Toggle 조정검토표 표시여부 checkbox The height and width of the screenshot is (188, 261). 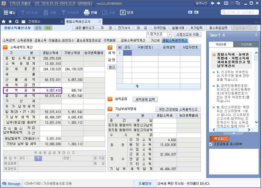211,144
